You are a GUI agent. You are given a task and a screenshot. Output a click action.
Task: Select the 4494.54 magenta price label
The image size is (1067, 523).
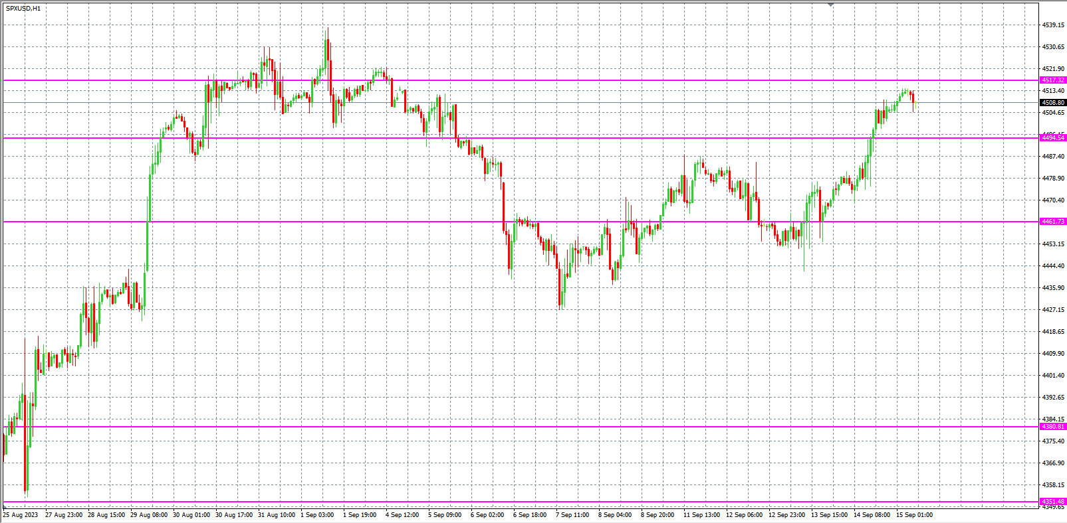[1053, 138]
